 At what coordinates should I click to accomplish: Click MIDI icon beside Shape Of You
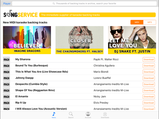[x=6, y=90]
